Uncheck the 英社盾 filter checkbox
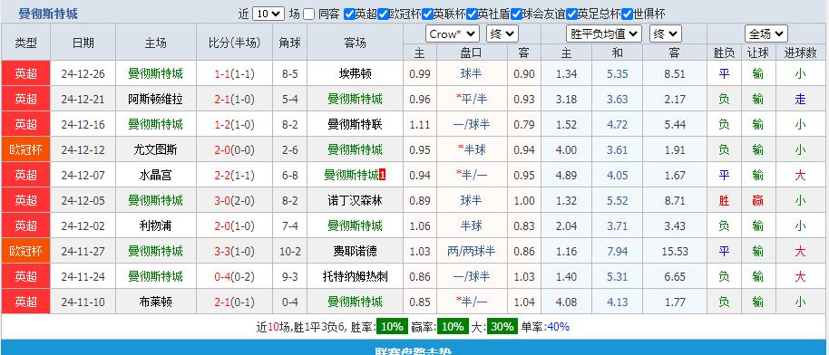 [x=473, y=14]
